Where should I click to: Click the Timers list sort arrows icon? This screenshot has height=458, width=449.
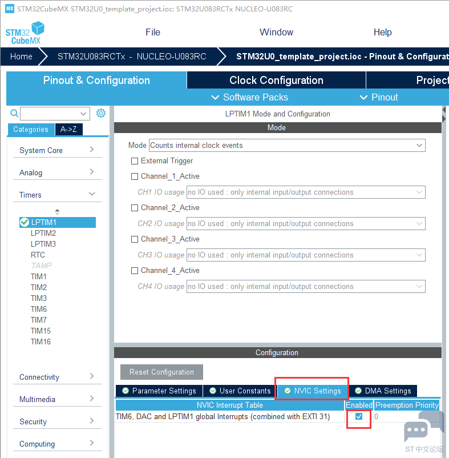click(x=57, y=212)
